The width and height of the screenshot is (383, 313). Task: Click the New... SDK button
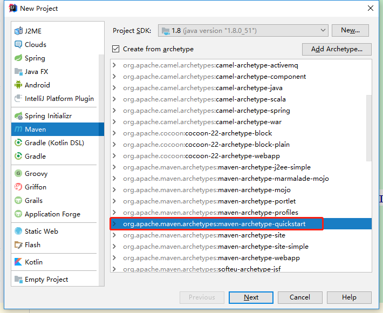tap(350, 30)
